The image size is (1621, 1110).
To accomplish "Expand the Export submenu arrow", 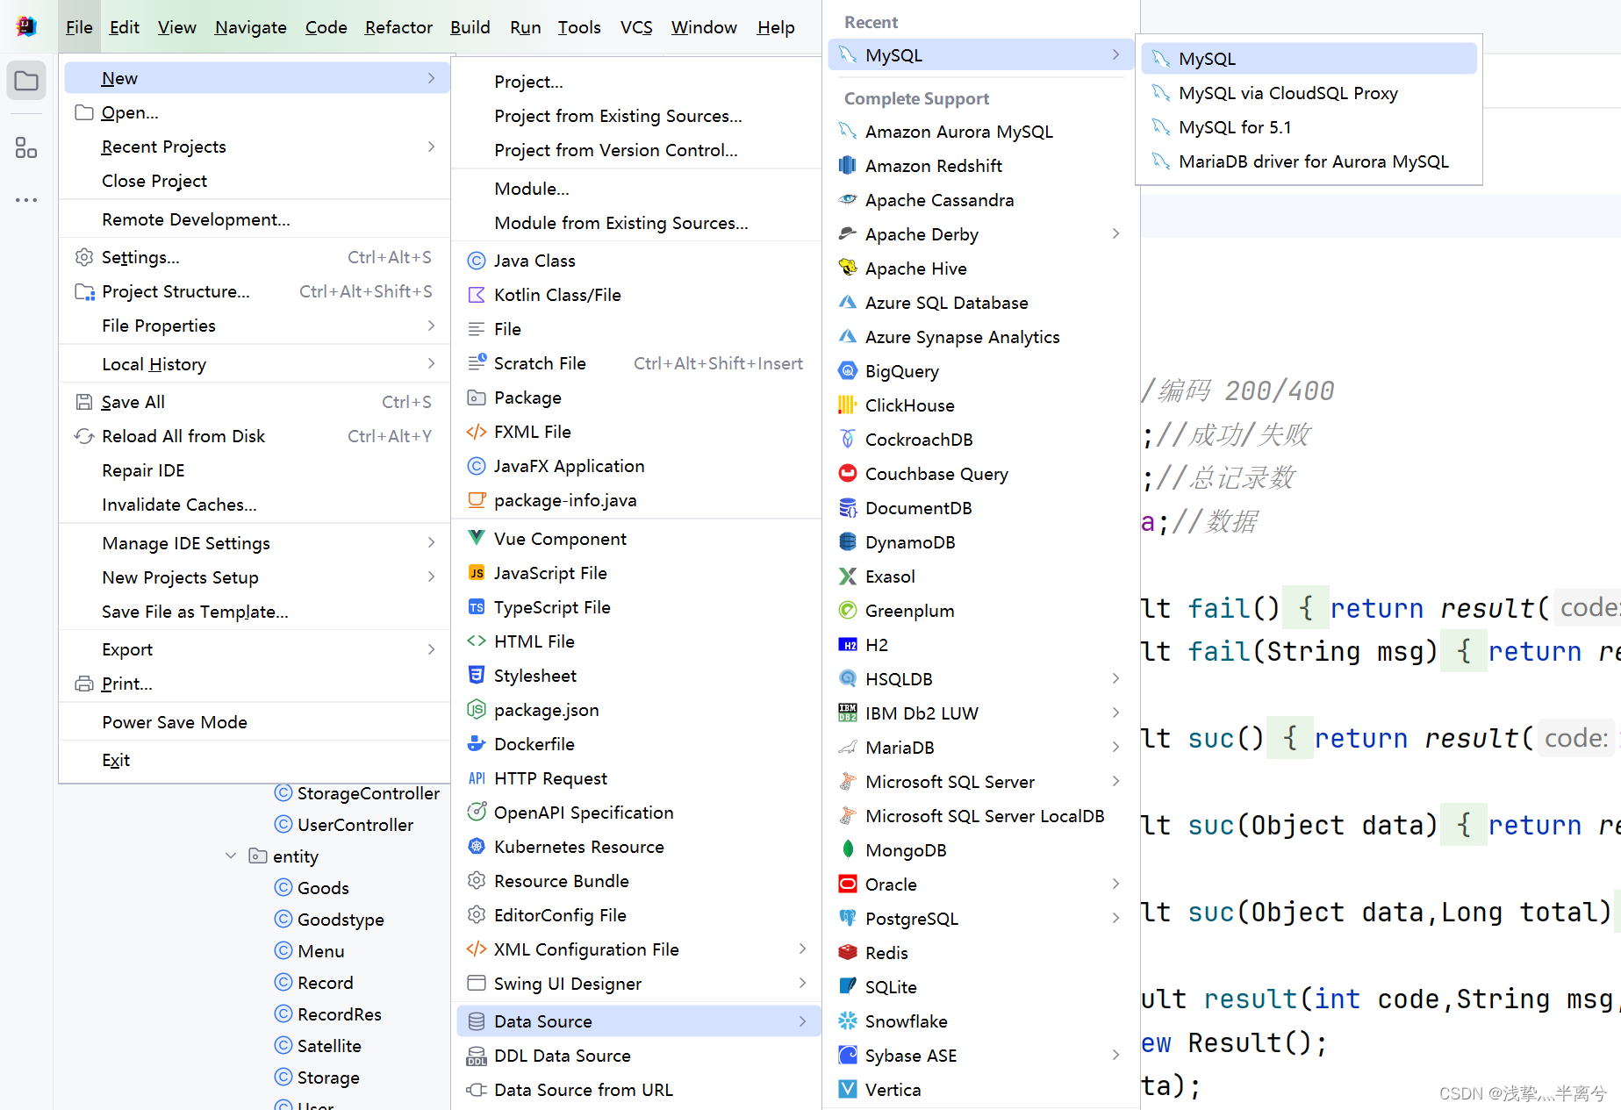I will coord(431,649).
